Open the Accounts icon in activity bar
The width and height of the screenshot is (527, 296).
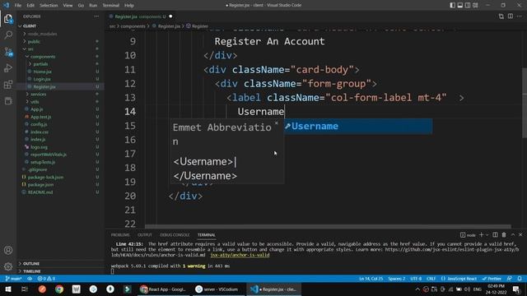click(8, 250)
